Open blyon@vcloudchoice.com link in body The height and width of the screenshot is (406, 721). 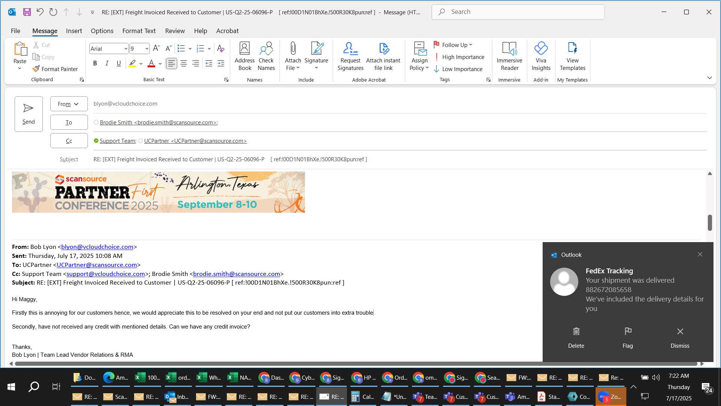point(97,247)
